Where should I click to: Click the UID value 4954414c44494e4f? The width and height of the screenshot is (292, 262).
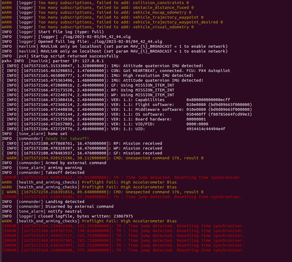coord(206,129)
